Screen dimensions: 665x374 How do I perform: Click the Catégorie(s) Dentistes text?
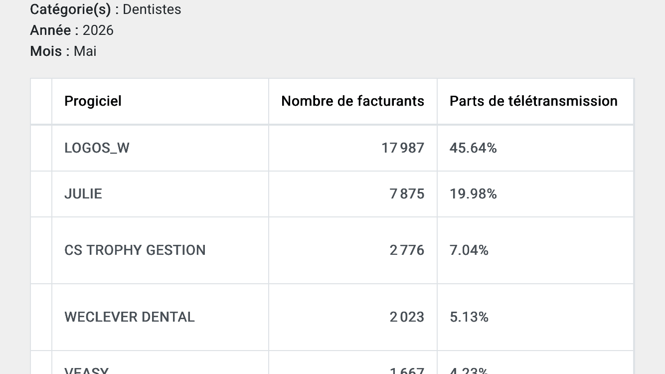point(106,9)
